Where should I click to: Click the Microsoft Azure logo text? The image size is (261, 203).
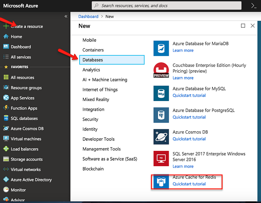(x=21, y=6)
